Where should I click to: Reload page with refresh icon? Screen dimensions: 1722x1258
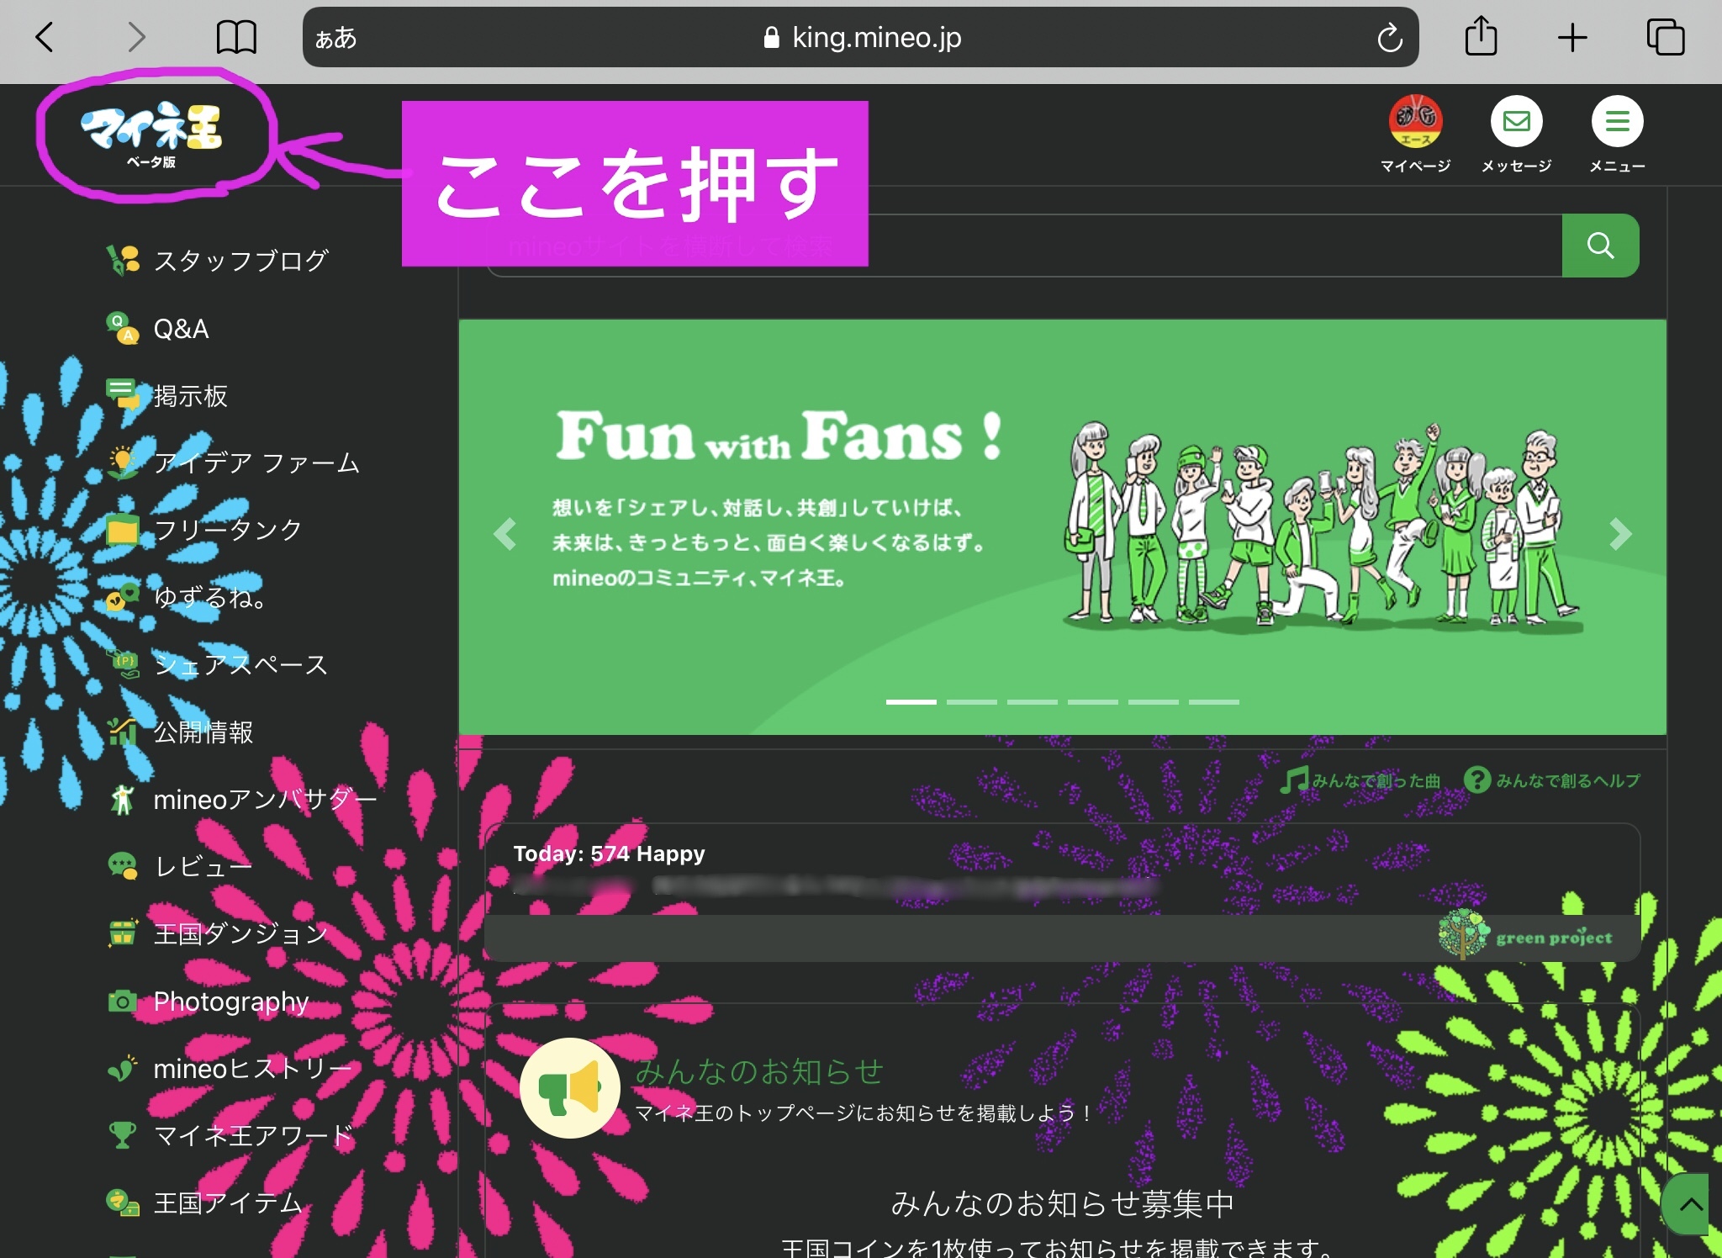[x=1389, y=38]
